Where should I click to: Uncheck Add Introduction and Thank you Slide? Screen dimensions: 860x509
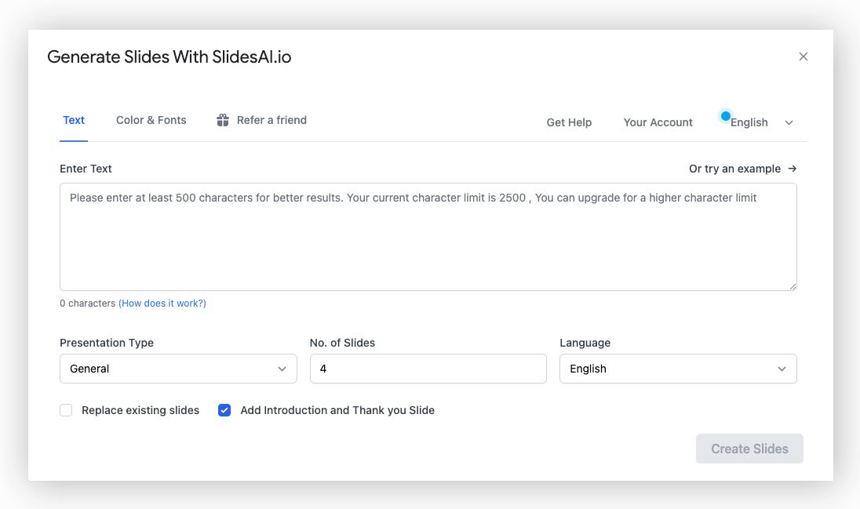point(224,410)
